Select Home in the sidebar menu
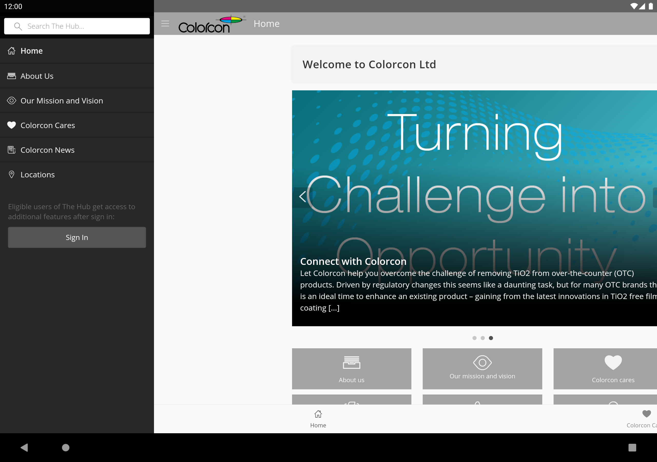Screen dimensions: 657x462 (x=77, y=51)
